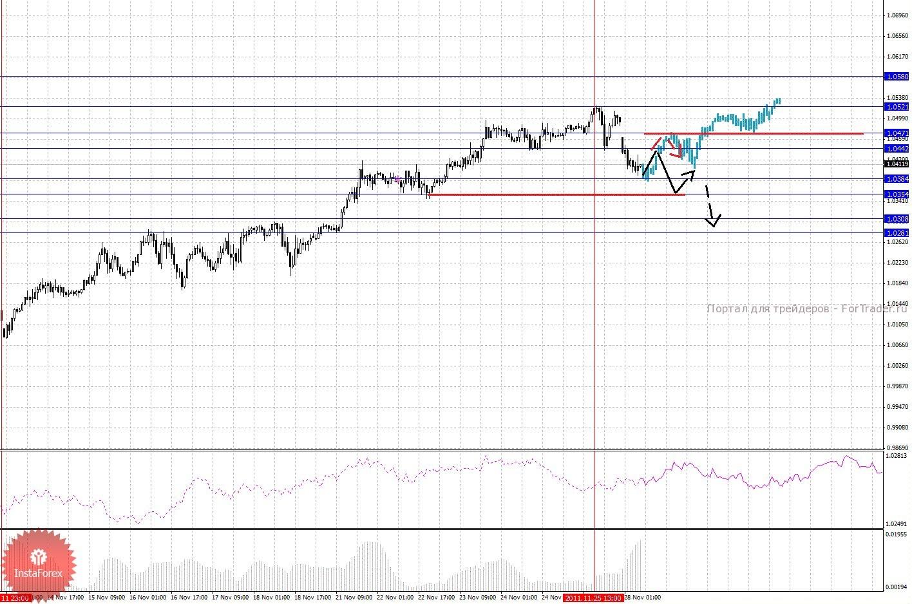Viewport: 912px width, 604px height.
Task: Click the 1.02620 price axis value
Action: coord(897,242)
